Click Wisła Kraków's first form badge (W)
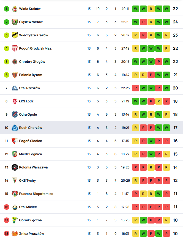Viewport: 183px width, 237px height. (136, 9)
